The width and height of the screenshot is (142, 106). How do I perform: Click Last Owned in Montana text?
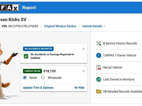point(119,79)
